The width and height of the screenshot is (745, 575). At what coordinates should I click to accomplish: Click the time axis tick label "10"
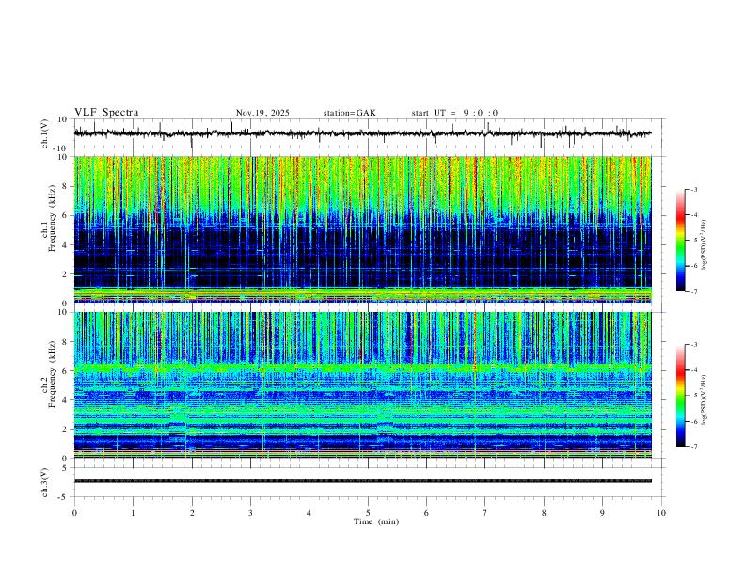coord(661,513)
